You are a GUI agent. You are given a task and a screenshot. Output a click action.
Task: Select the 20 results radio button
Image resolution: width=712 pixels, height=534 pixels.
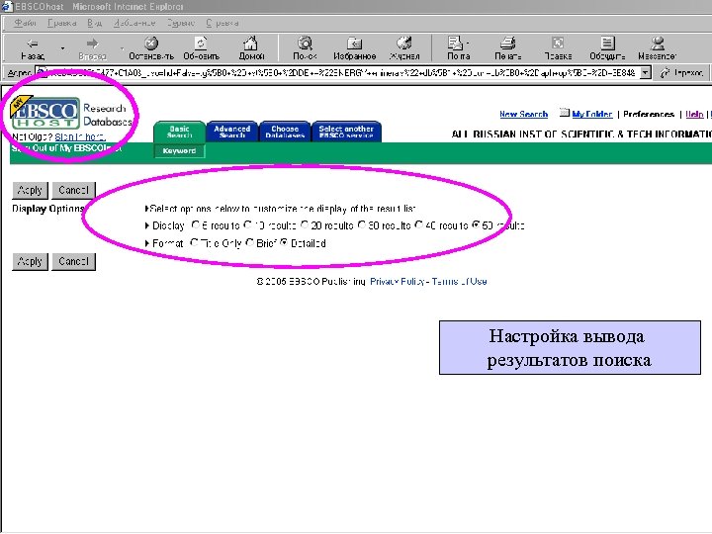305,224
